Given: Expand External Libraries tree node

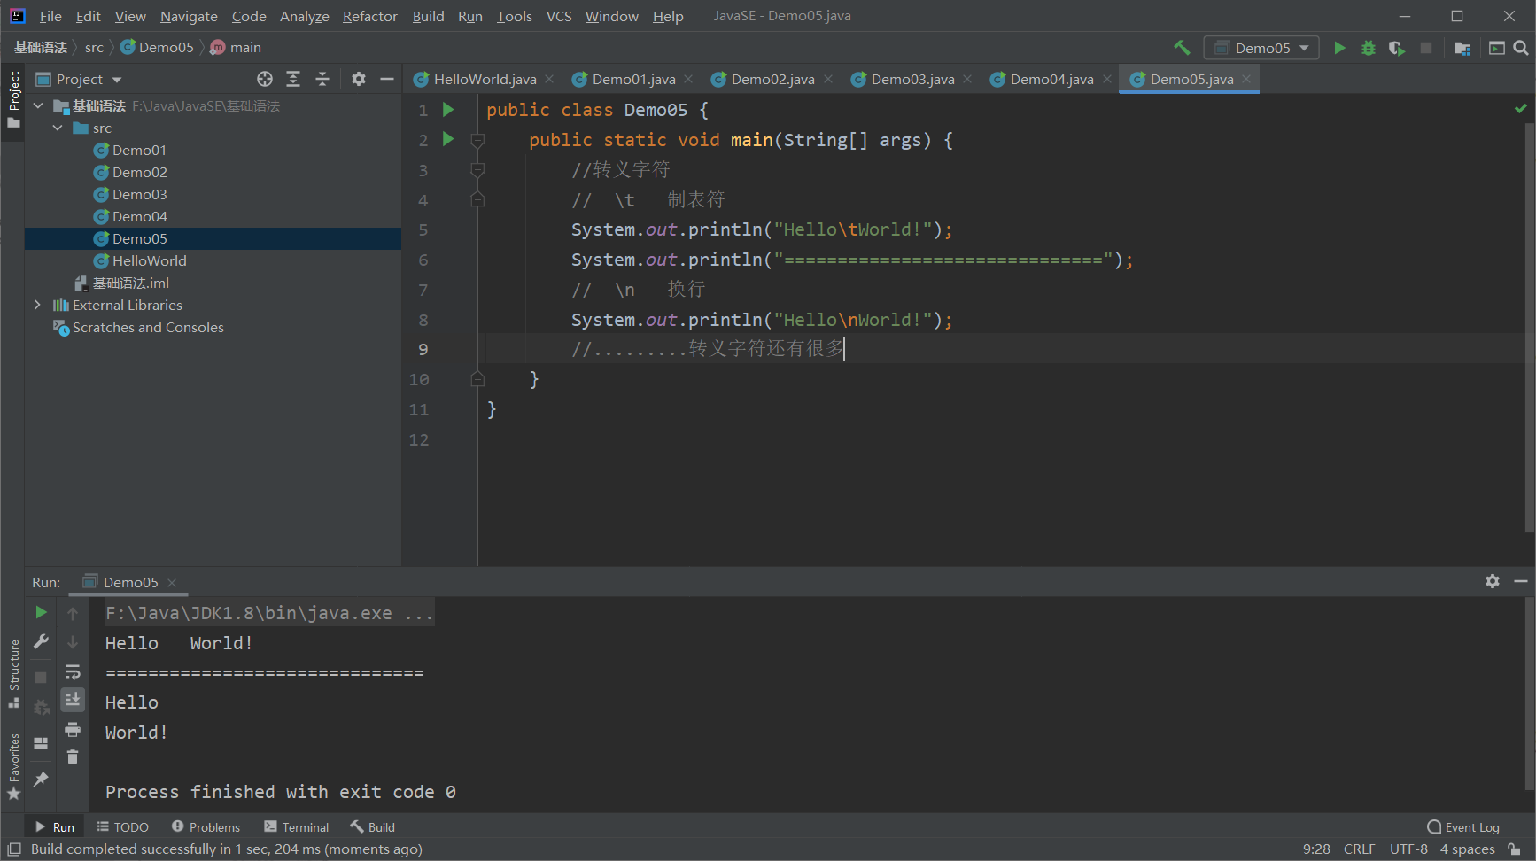Looking at the screenshot, I should click(37, 305).
